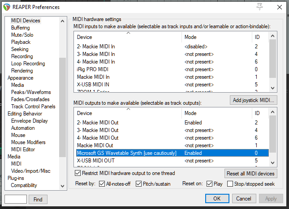Open the Mouse preferences page
Screen dimensions: 289x209
click(x=18, y=135)
